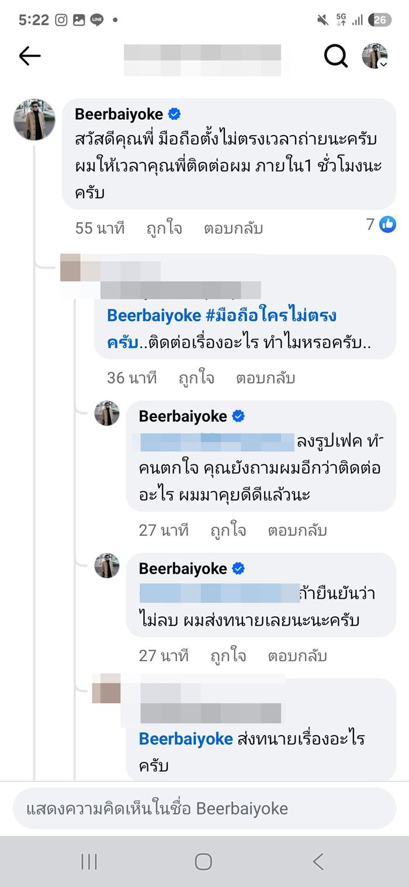Tap the back arrow to leave comments
This screenshot has width=409, height=887.
[28, 56]
